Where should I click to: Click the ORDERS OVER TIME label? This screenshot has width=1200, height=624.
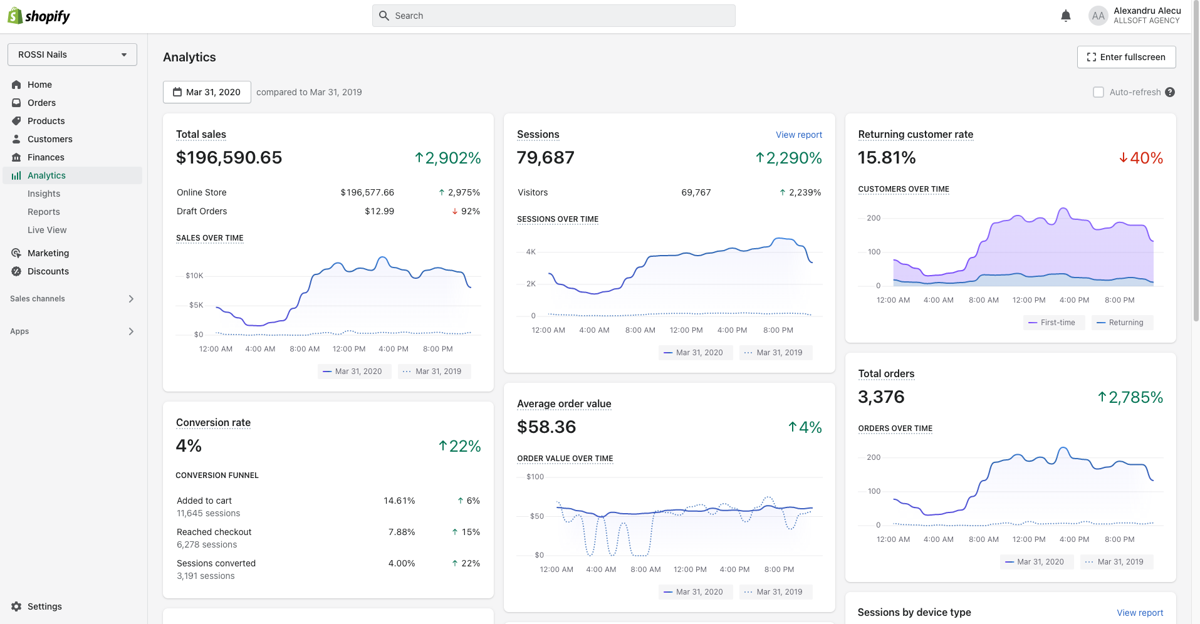tap(895, 429)
